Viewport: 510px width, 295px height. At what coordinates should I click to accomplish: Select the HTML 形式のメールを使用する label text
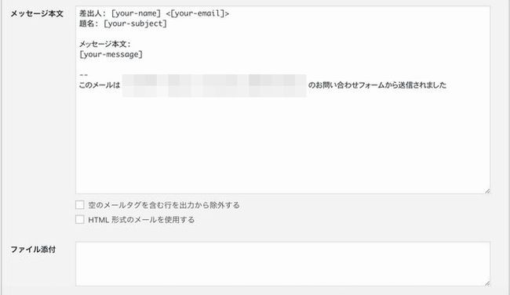point(141,220)
